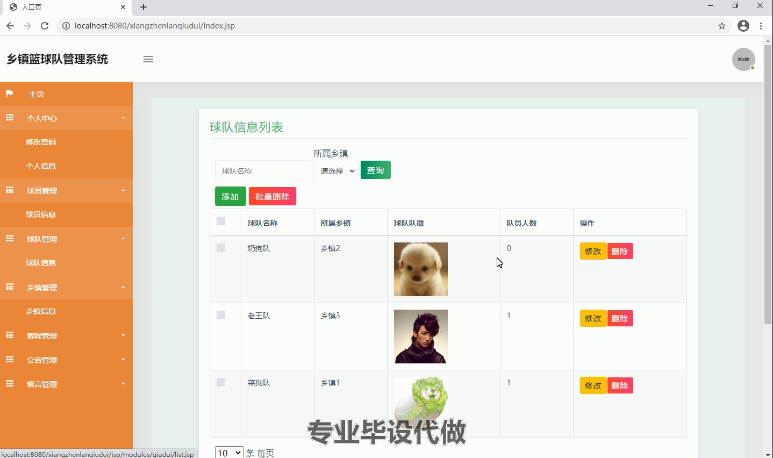
Task: View site information icon in address bar
Action: point(66,26)
